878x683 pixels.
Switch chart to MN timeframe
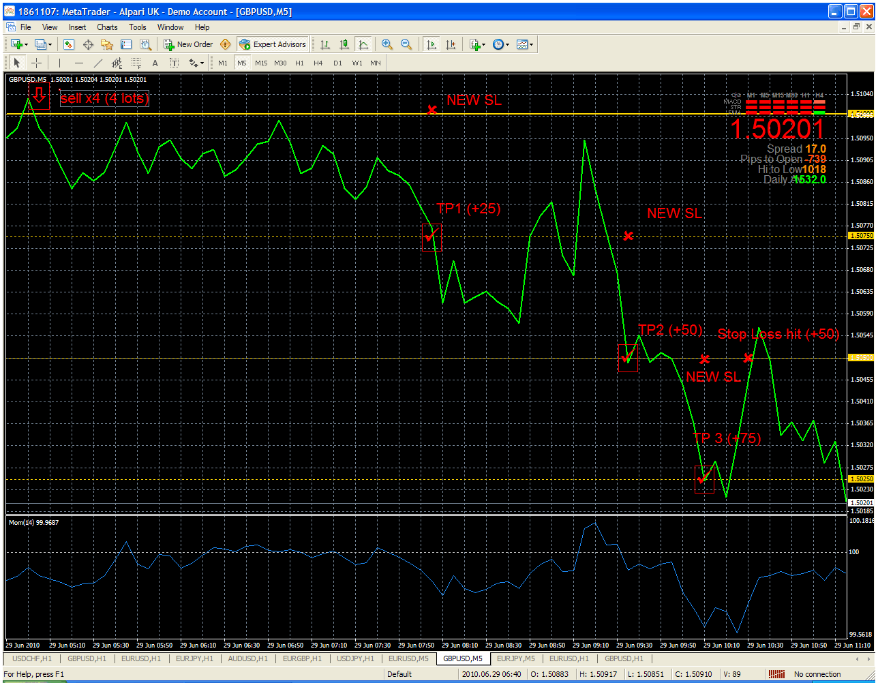376,63
